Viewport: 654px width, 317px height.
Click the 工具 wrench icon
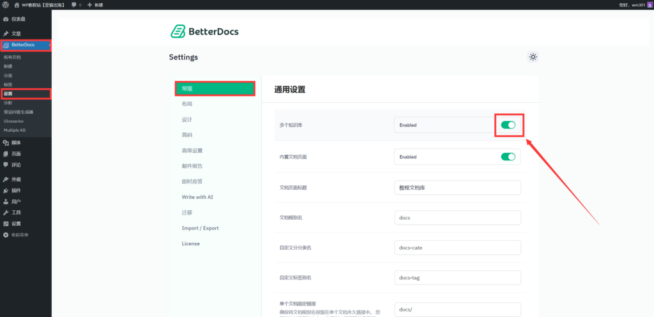click(x=6, y=213)
